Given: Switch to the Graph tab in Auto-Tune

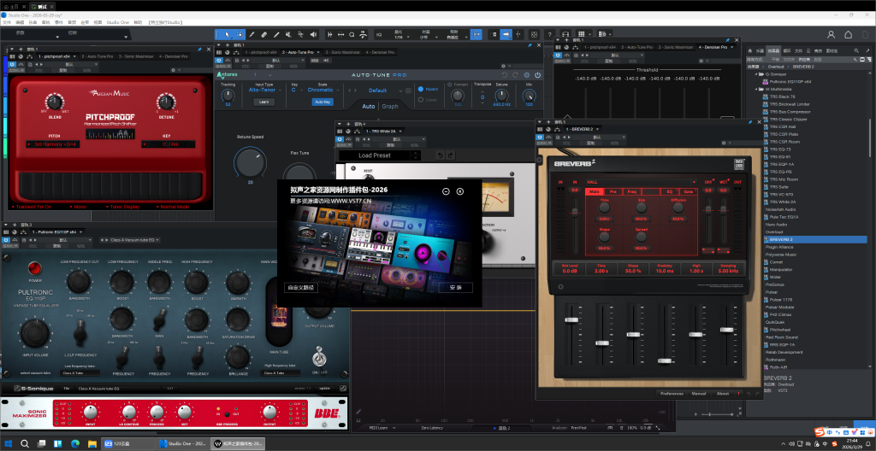Looking at the screenshot, I should point(390,107).
